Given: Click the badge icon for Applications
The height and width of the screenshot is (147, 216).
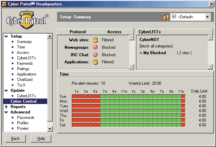Looking at the screenshot, I should coord(95,62).
